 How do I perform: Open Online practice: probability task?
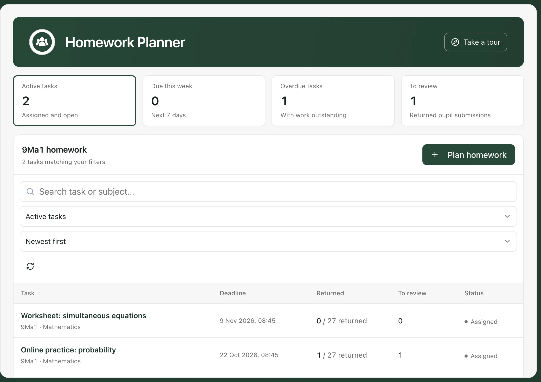click(68, 350)
